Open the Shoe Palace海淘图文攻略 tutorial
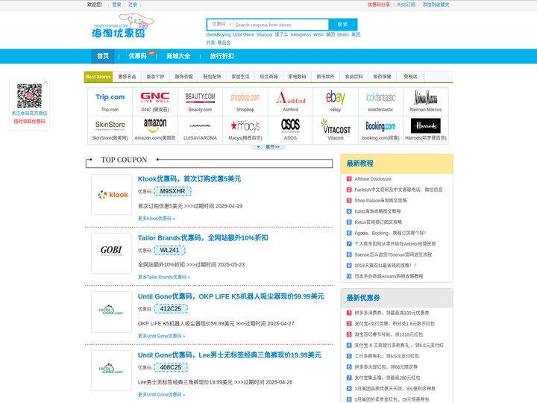Screen dimensions: 537x403 point(381,201)
